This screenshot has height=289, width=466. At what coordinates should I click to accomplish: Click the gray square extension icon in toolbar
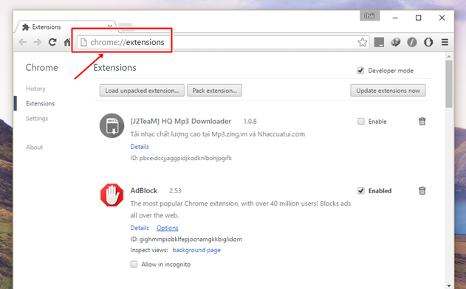(x=379, y=42)
